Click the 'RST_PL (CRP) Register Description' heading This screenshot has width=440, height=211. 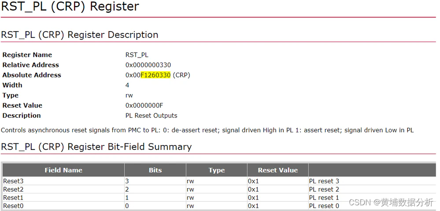[x=80, y=35]
